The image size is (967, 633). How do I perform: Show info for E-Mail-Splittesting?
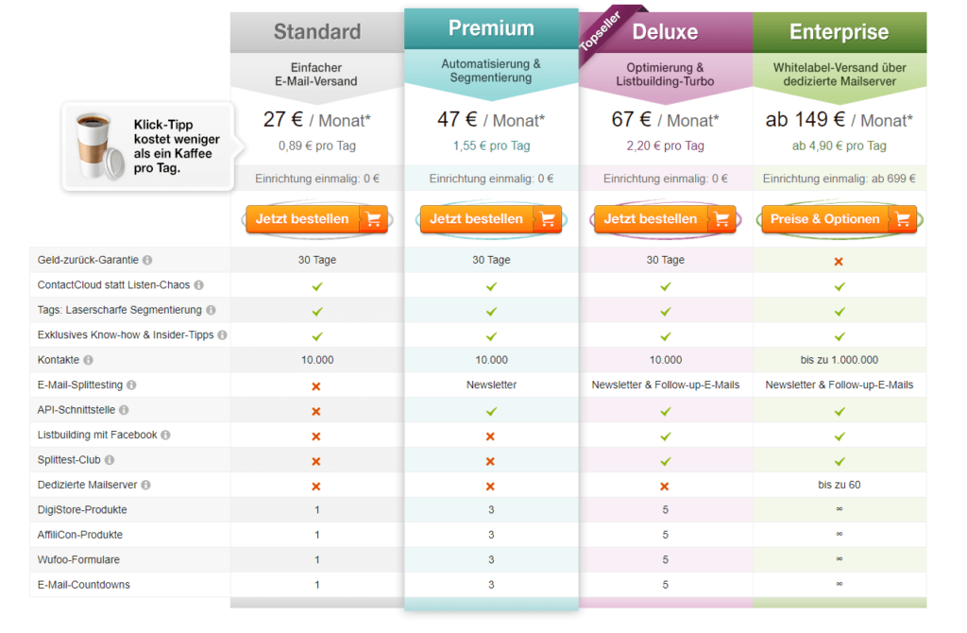(x=131, y=385)
